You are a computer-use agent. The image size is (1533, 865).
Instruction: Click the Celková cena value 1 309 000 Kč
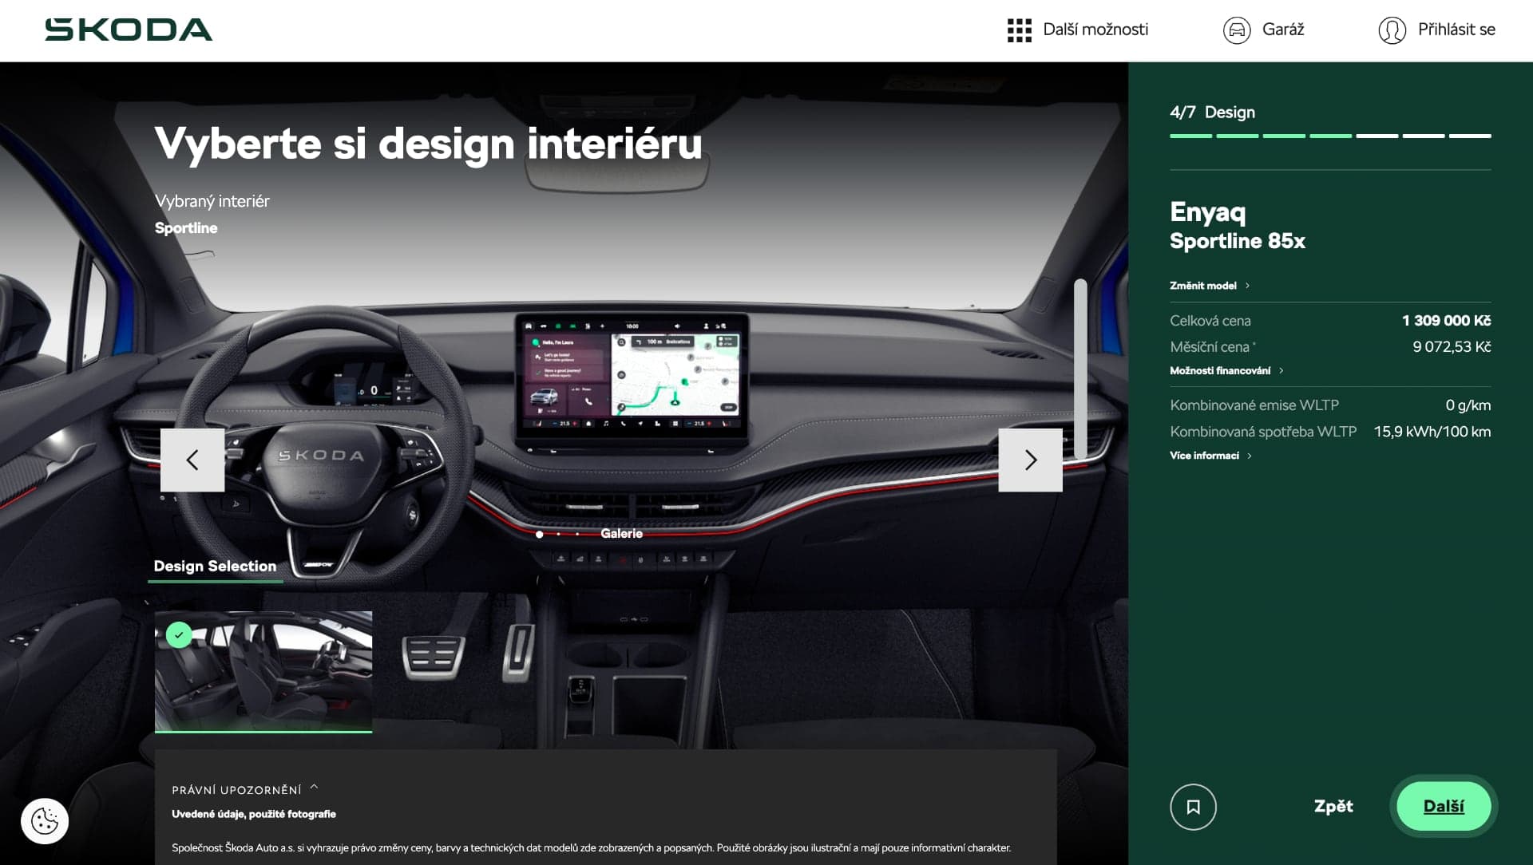pos(1446,321)
